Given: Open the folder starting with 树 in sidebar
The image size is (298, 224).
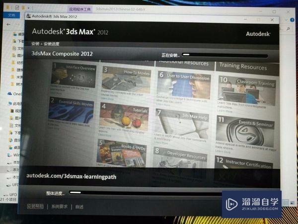Looking at the screenshot, I should [17, 84].
